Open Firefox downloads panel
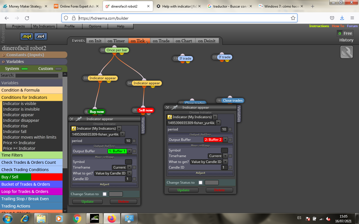 pyautogui.click(x=342, y=18)
